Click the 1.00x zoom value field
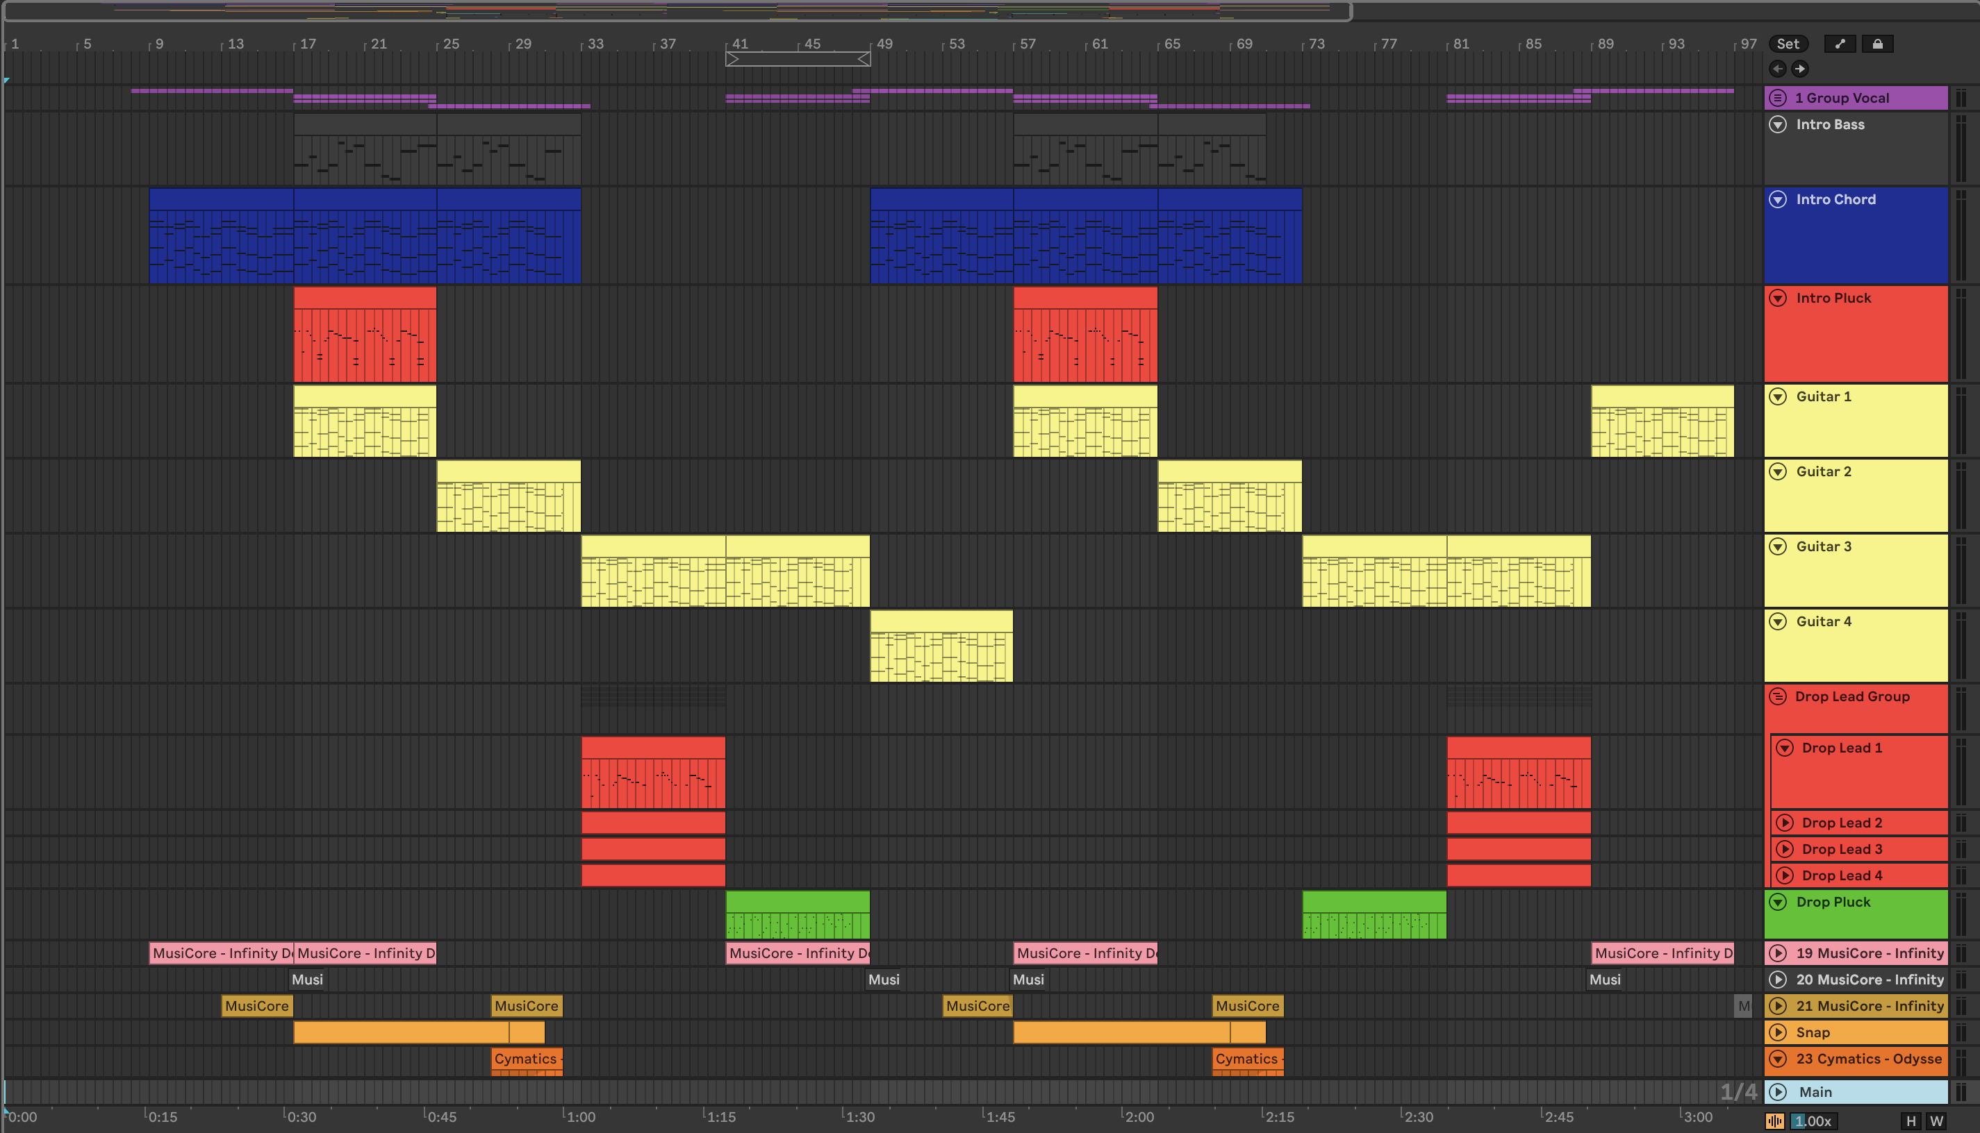This screenshot has width=1980, height=1133. 1813,1121
